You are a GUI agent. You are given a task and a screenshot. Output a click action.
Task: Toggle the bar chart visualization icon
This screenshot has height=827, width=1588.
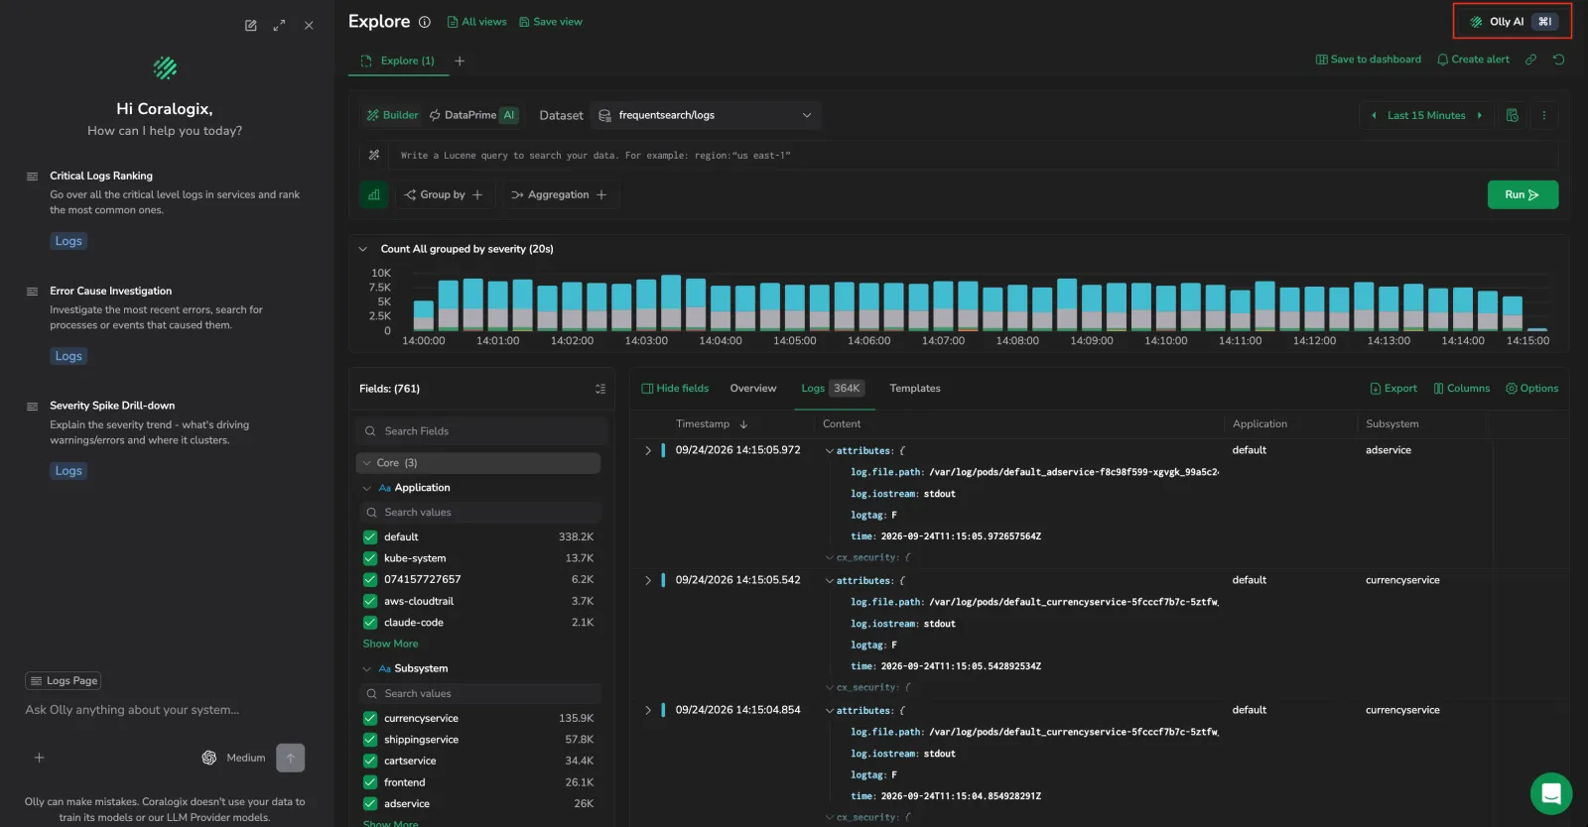coord(374,195)
